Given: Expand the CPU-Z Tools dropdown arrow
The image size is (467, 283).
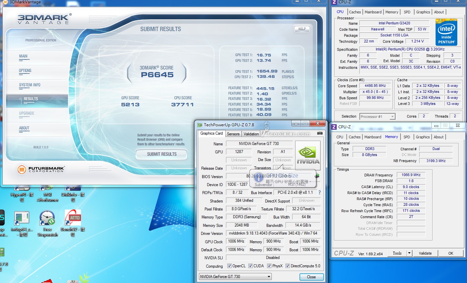Looking at the screenshot, I should (409, 253).
